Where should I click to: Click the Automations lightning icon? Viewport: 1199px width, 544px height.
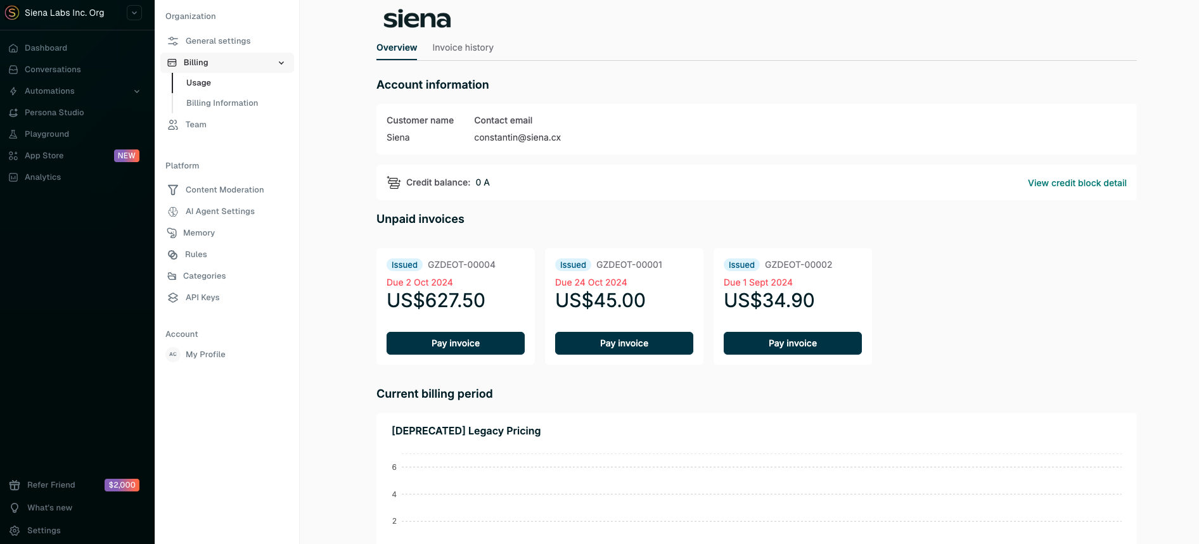click(x=13, y=91)
